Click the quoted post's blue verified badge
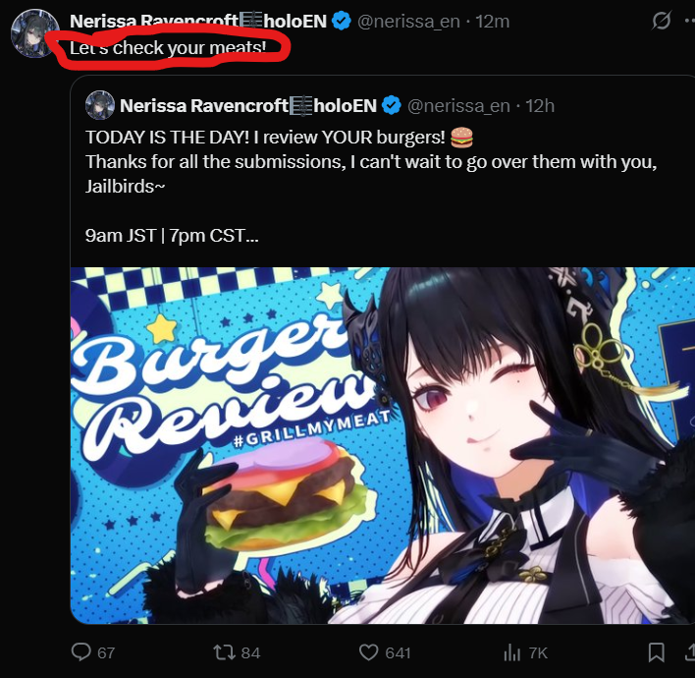695x678 pixels. pyautogui.click(x=392, y=105)
